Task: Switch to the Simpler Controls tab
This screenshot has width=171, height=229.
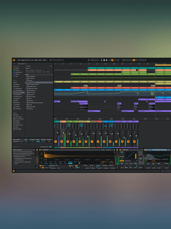Action: coord(108,150)
